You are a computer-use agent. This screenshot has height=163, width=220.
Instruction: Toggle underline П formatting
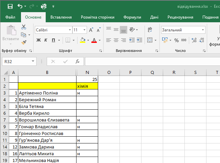[x=53, y=40]
